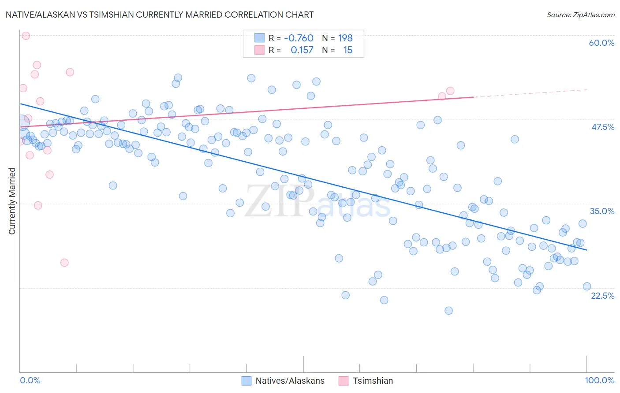The image size is (620, 393).
Task: Click the 60.0% y-axis label
Action: 601,43
